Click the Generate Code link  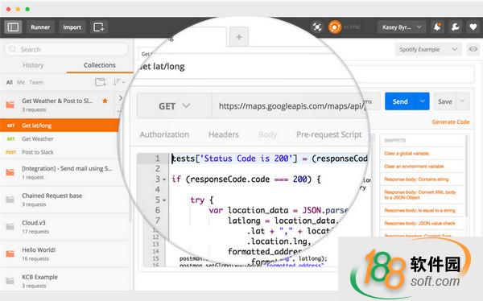click(x=451, y=122)
